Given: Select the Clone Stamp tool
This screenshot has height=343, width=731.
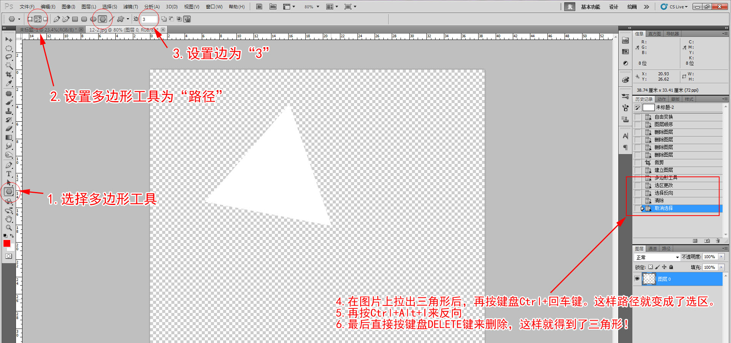Looking at the screenshot, I should [x=9, y=111].
